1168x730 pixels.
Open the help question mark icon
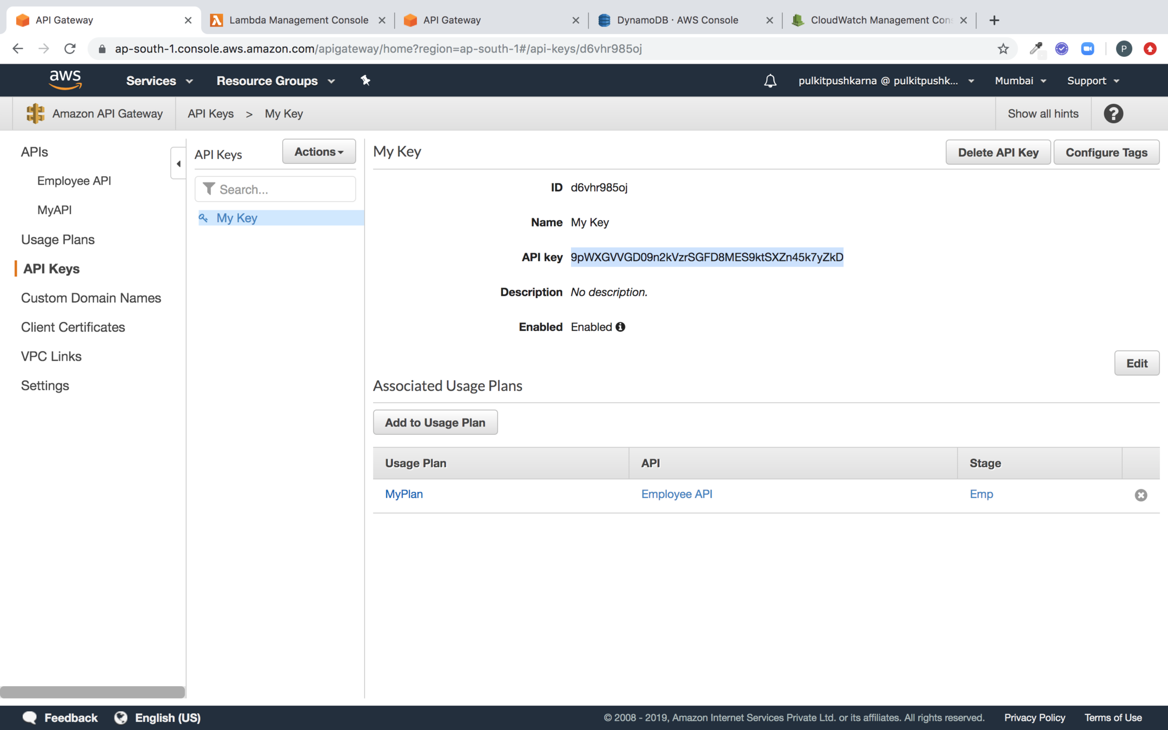pos(1113,114)
